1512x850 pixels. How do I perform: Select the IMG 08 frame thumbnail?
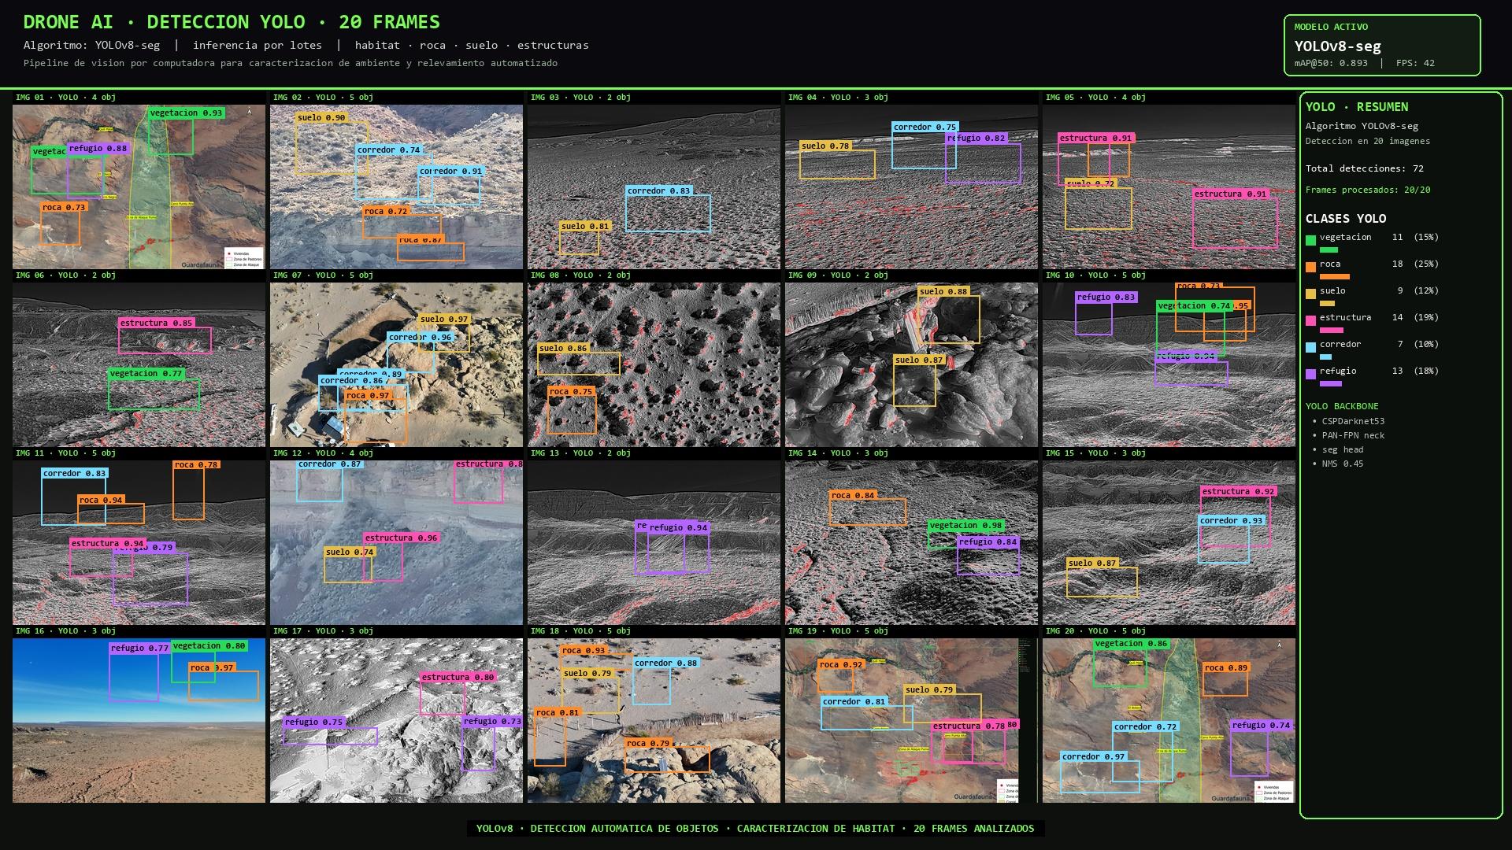[654, 365]
